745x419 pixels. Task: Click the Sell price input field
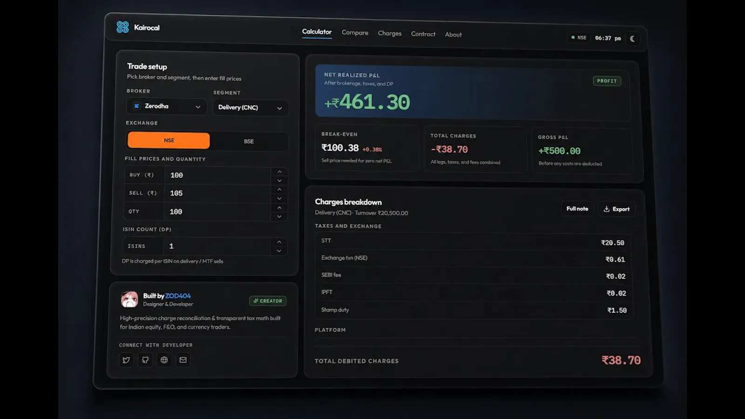[x=218, y=193]
